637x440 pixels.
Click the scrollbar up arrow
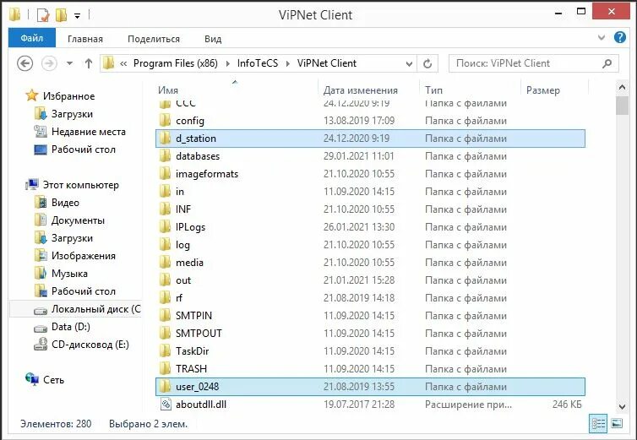622,86
